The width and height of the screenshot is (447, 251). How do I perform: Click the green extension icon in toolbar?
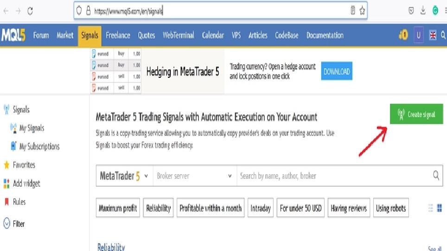pyautogui.click(x=435, y=11)
